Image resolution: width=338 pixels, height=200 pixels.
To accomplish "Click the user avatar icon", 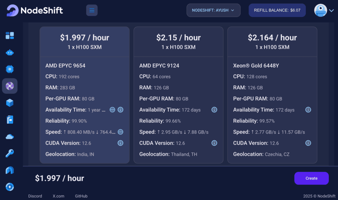I will pos(321,10).
